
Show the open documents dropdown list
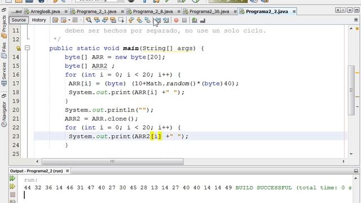click(350, 10)
